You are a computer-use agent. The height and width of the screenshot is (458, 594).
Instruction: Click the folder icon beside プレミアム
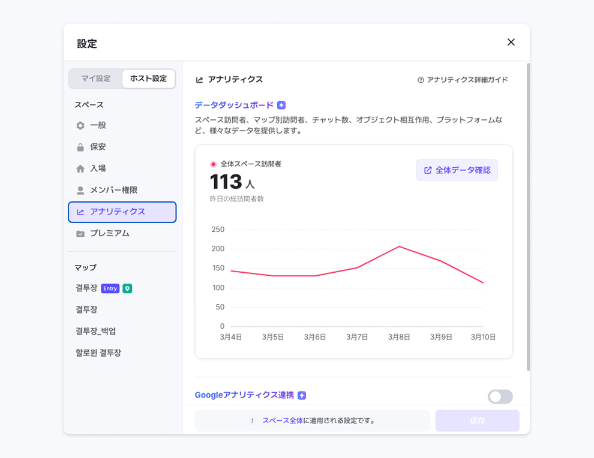tap(80, 234)
